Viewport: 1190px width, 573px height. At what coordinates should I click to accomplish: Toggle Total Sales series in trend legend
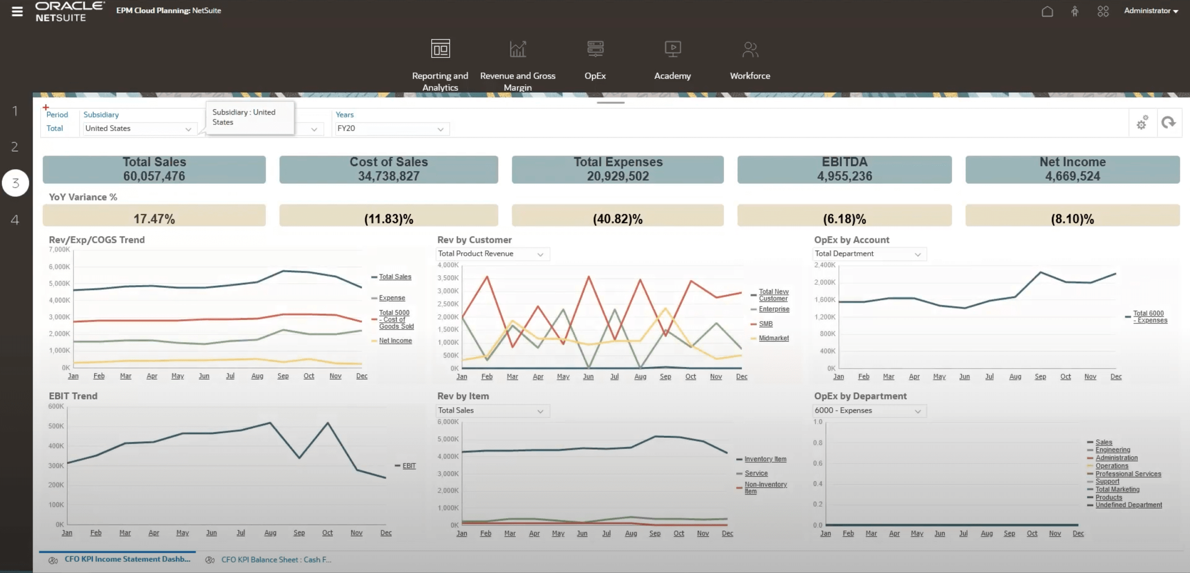pyautogui.click(x=395, y=277)
